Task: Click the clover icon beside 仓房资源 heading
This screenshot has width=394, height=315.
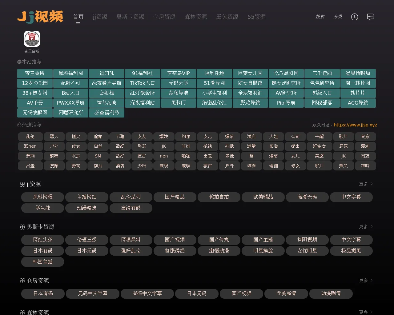Action: 22,281
